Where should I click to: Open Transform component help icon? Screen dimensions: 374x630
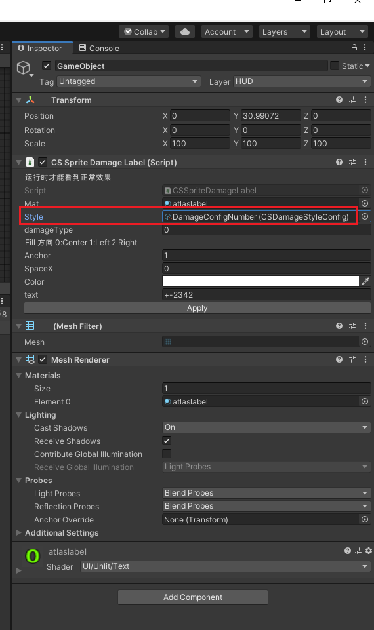[x=339, y=100]
